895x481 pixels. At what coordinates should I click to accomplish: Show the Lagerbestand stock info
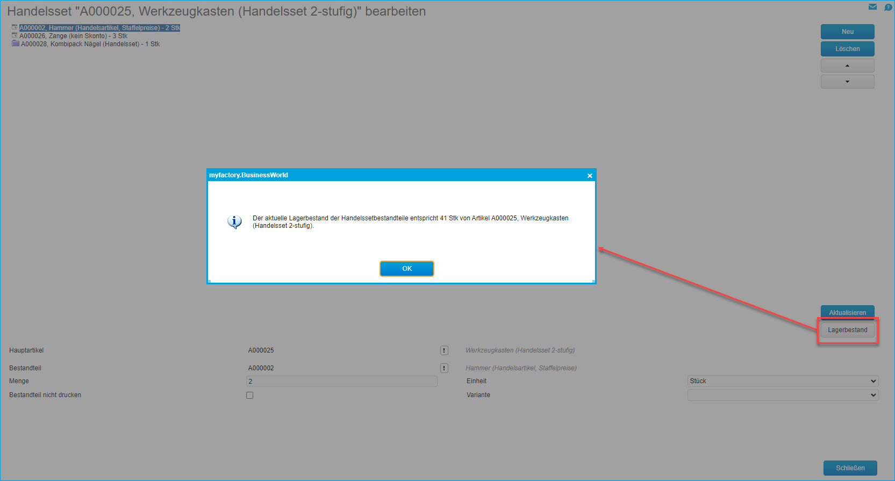(x=848, y=330)
